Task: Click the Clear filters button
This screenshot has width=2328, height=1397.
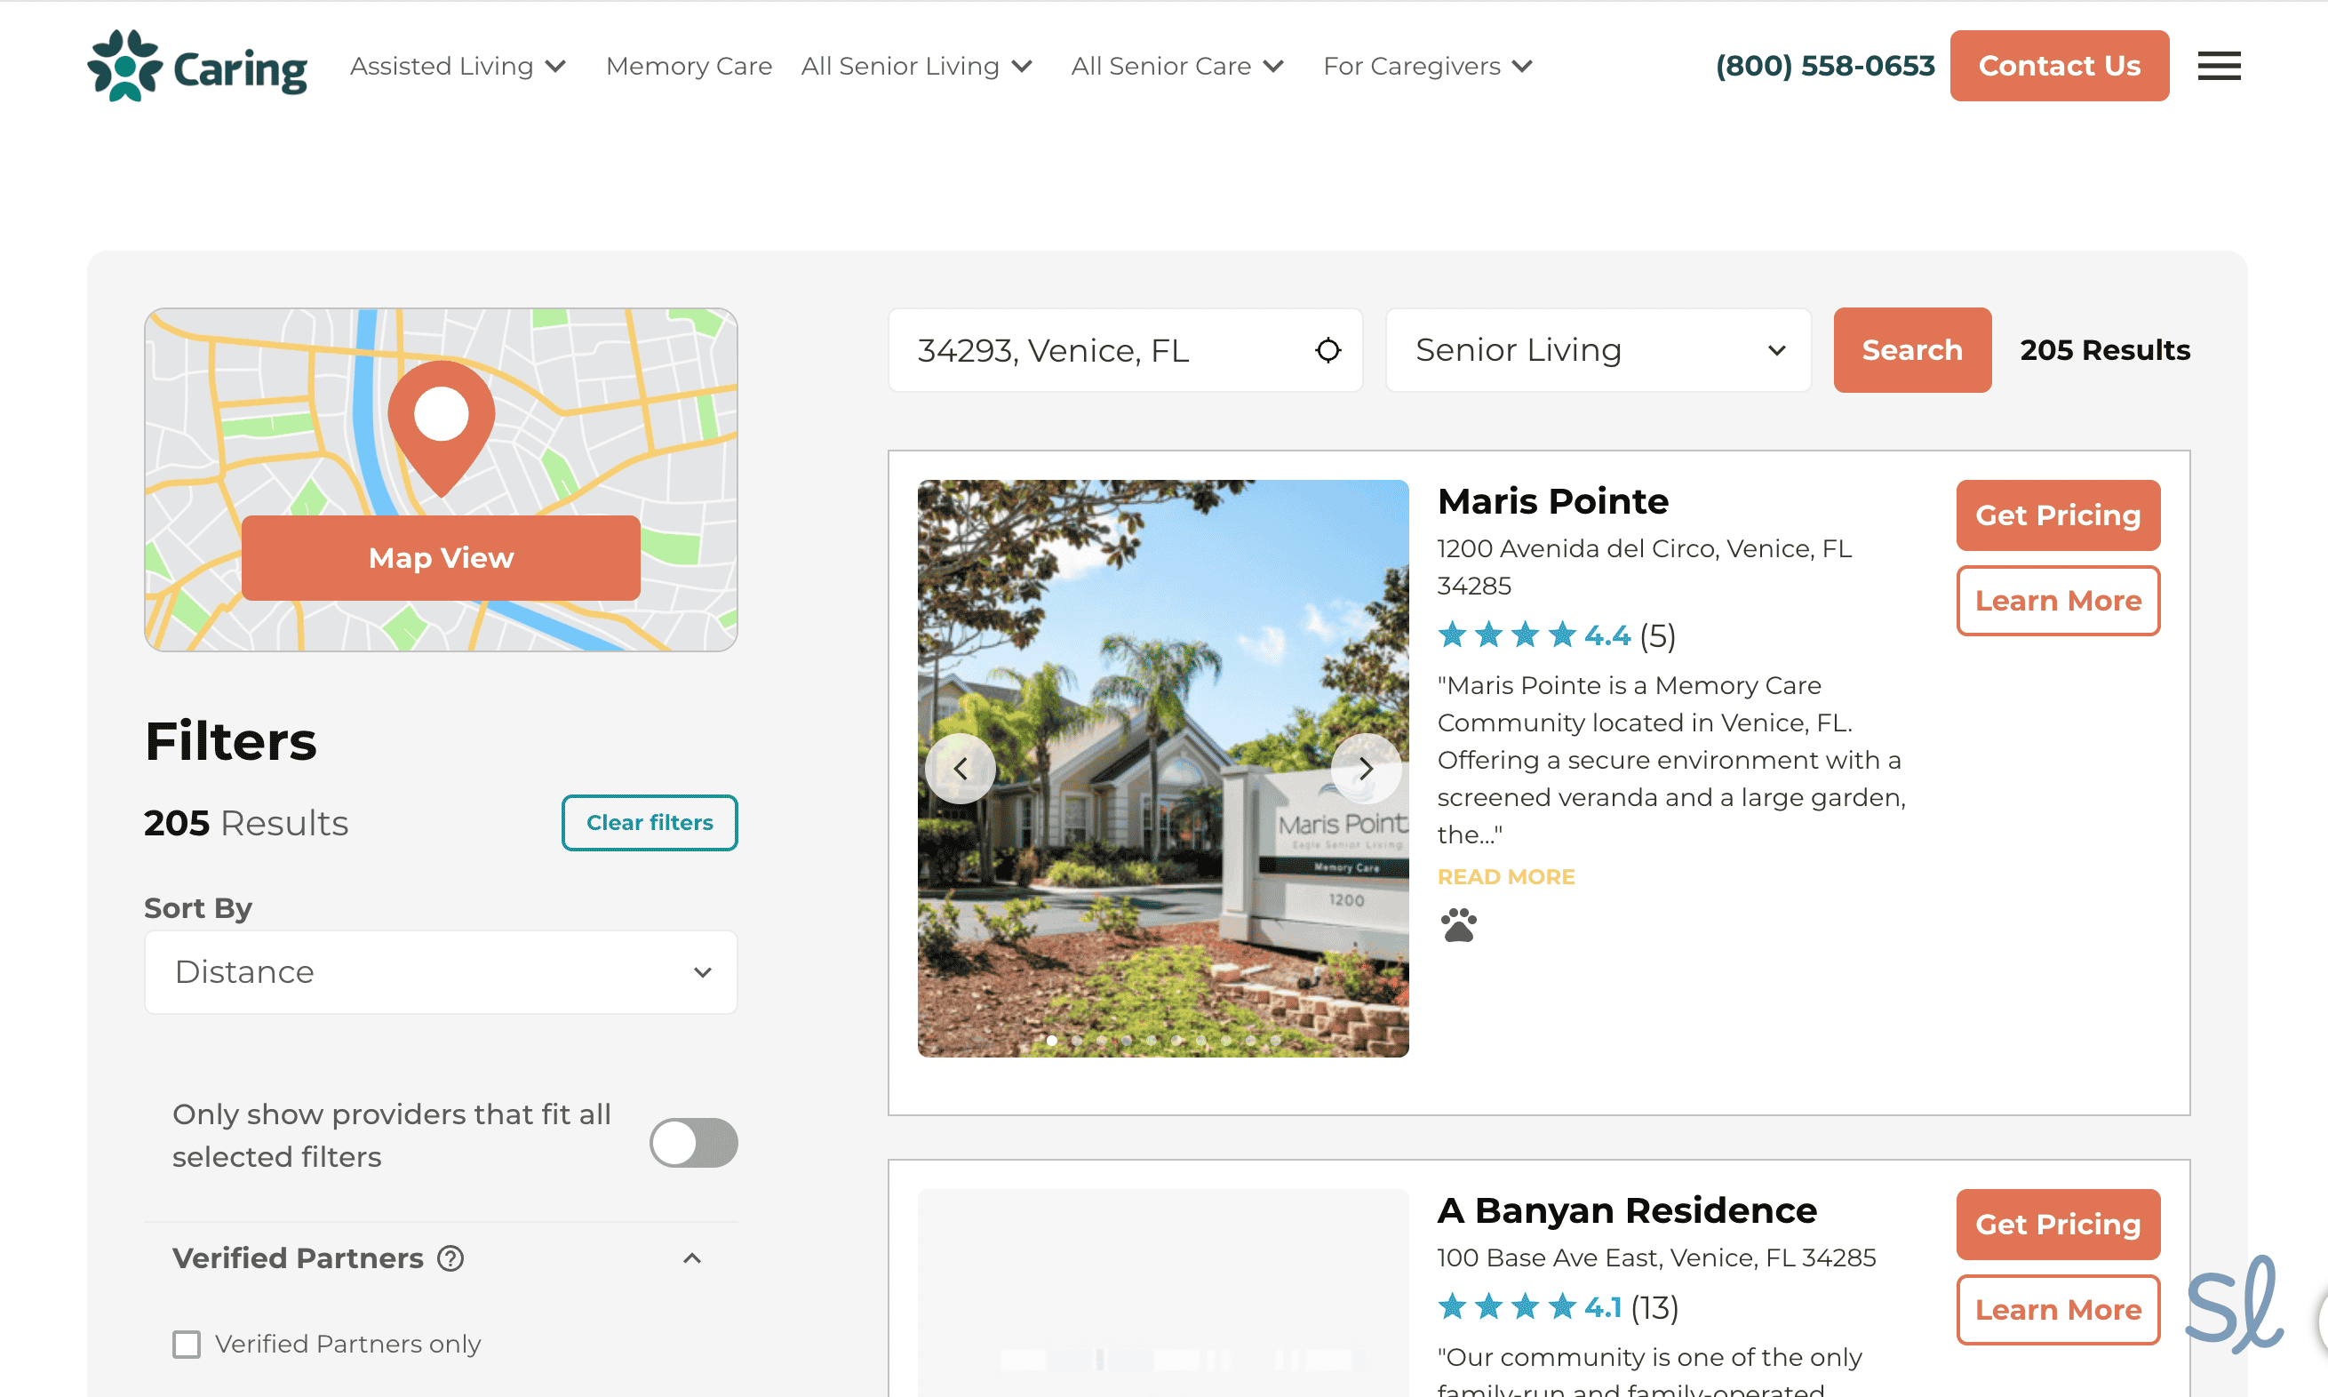Action: tap(650, 822)
